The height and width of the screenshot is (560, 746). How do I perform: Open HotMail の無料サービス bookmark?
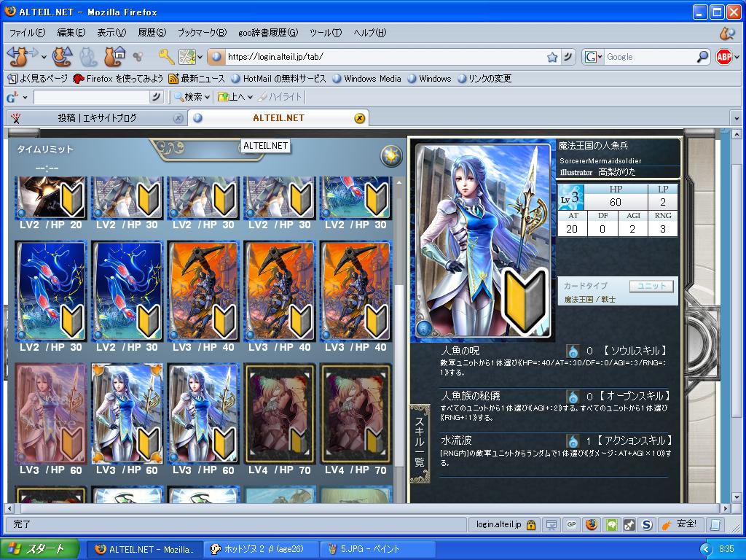click(x=278, y=79)
